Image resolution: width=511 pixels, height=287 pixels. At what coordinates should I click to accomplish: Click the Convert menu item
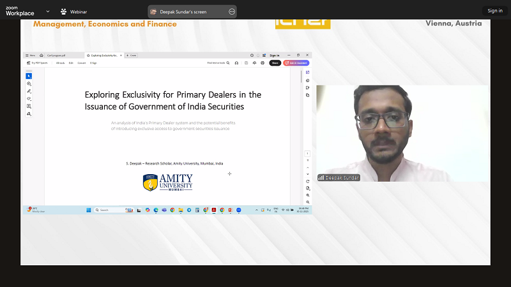(82, 63)
